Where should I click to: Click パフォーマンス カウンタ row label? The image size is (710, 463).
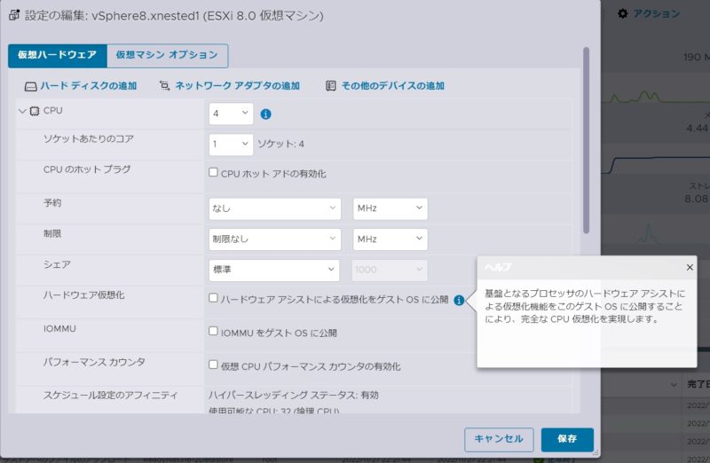click(94, 362)
